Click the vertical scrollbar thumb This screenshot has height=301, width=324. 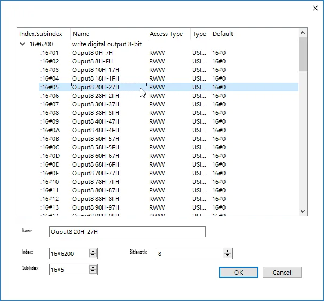pos(302,54)
